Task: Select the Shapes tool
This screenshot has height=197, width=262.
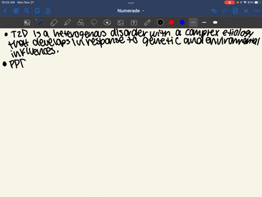Action: [80, 22]
